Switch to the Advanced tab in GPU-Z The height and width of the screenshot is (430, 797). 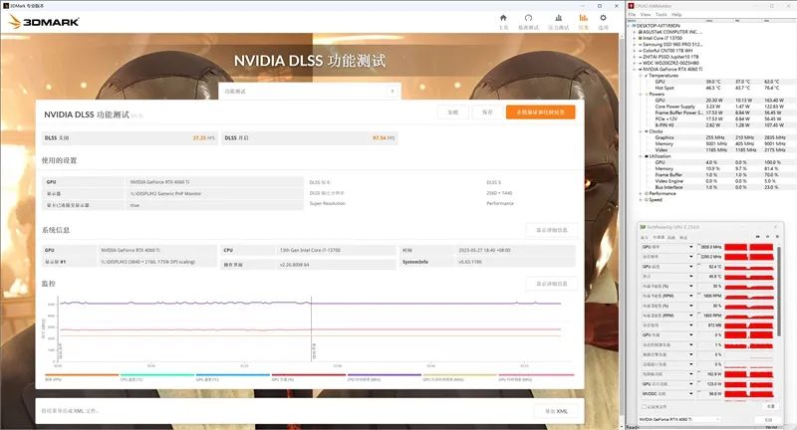coord(670,238)
